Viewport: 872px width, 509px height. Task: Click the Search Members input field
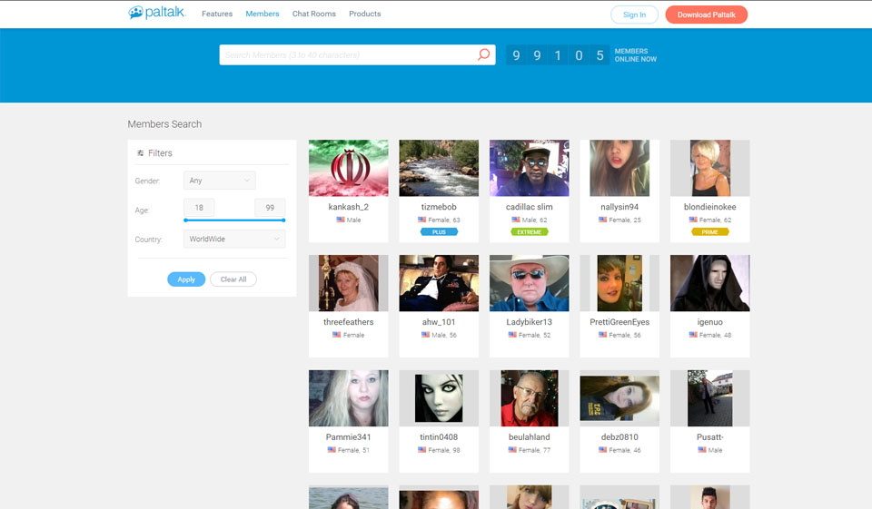point(350,55)
